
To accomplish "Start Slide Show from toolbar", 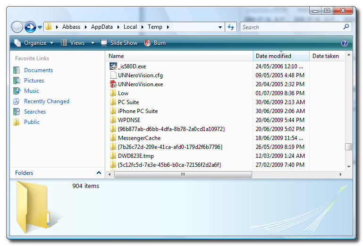I will click(x=124, y=43).
